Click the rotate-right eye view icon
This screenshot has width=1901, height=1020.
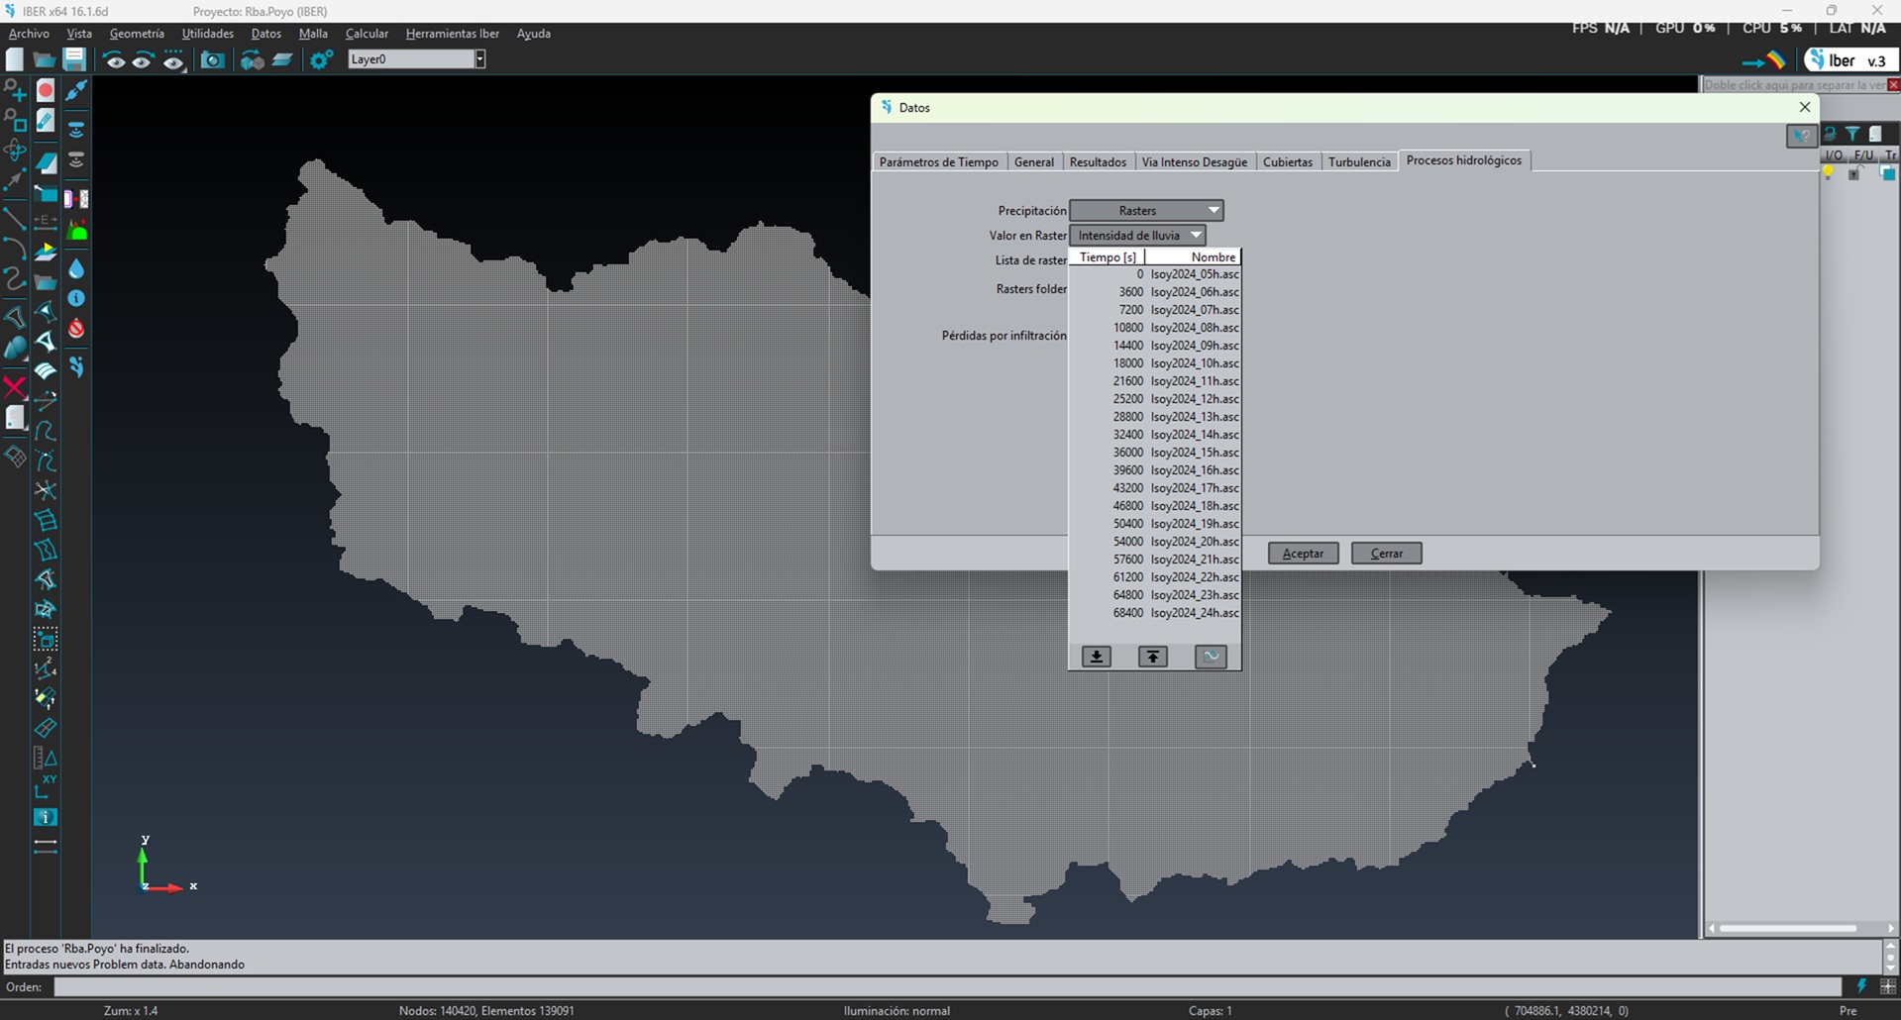[x=143, y=61]
